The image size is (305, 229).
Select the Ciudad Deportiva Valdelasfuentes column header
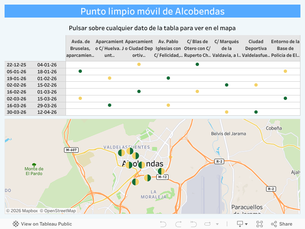(x=256, y=48)
